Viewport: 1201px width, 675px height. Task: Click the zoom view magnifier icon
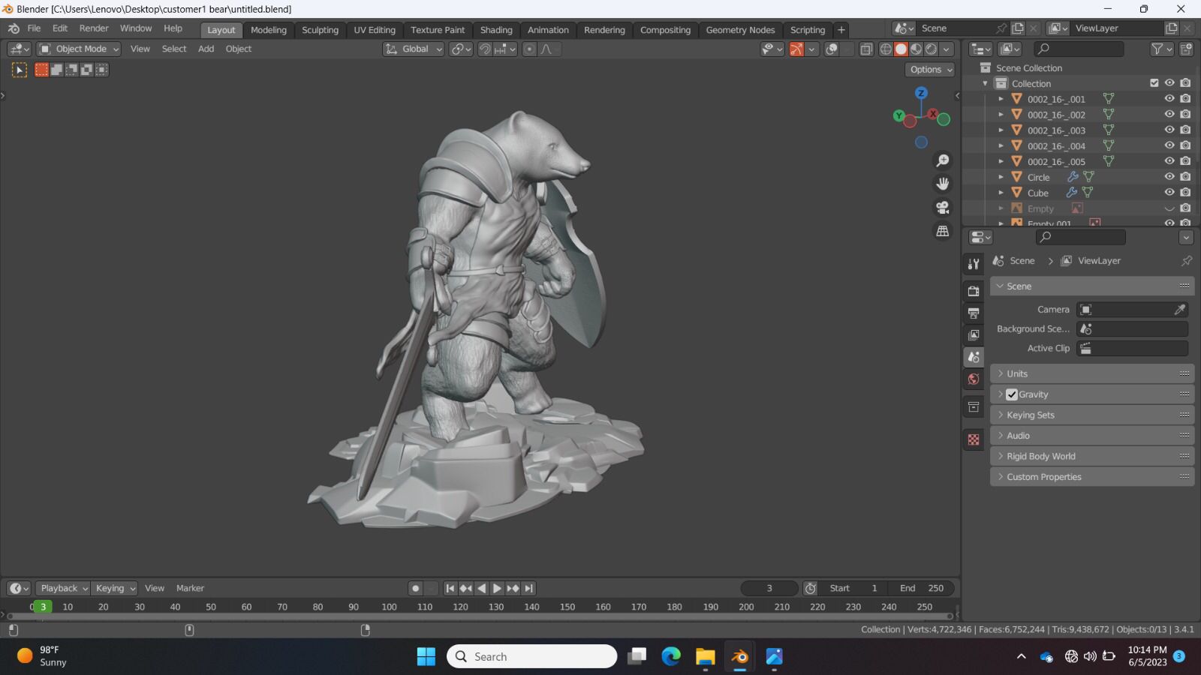(943, 160)
